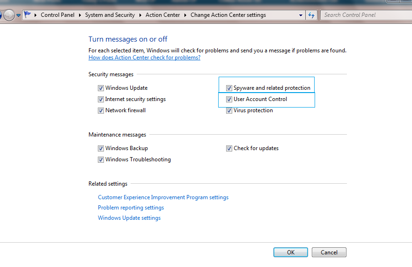Open the recent pages dropdown arrow
Screen dimensions: 412x267
point(18,15)
